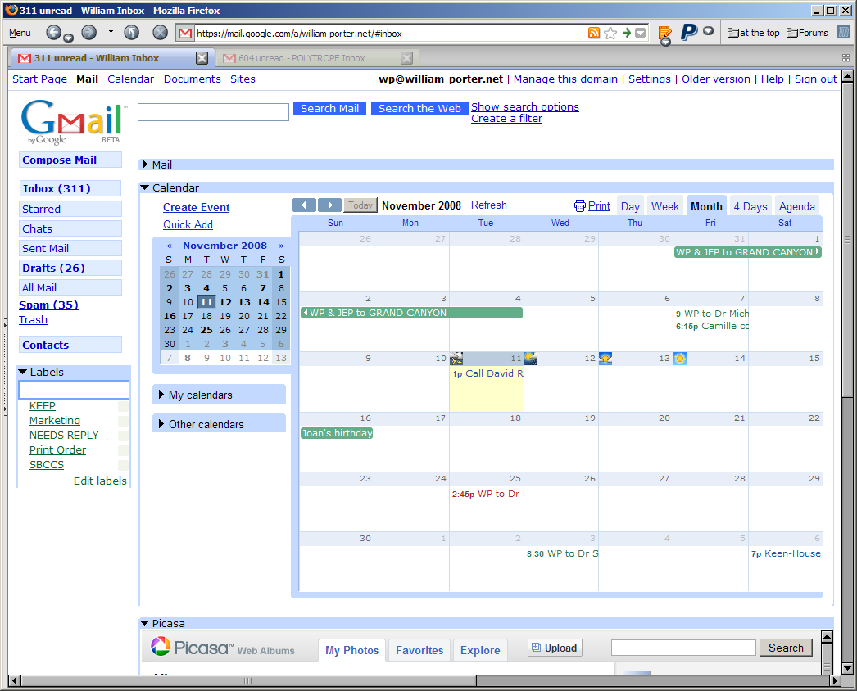Open the Picasa Explore tab

pos(480,650)
